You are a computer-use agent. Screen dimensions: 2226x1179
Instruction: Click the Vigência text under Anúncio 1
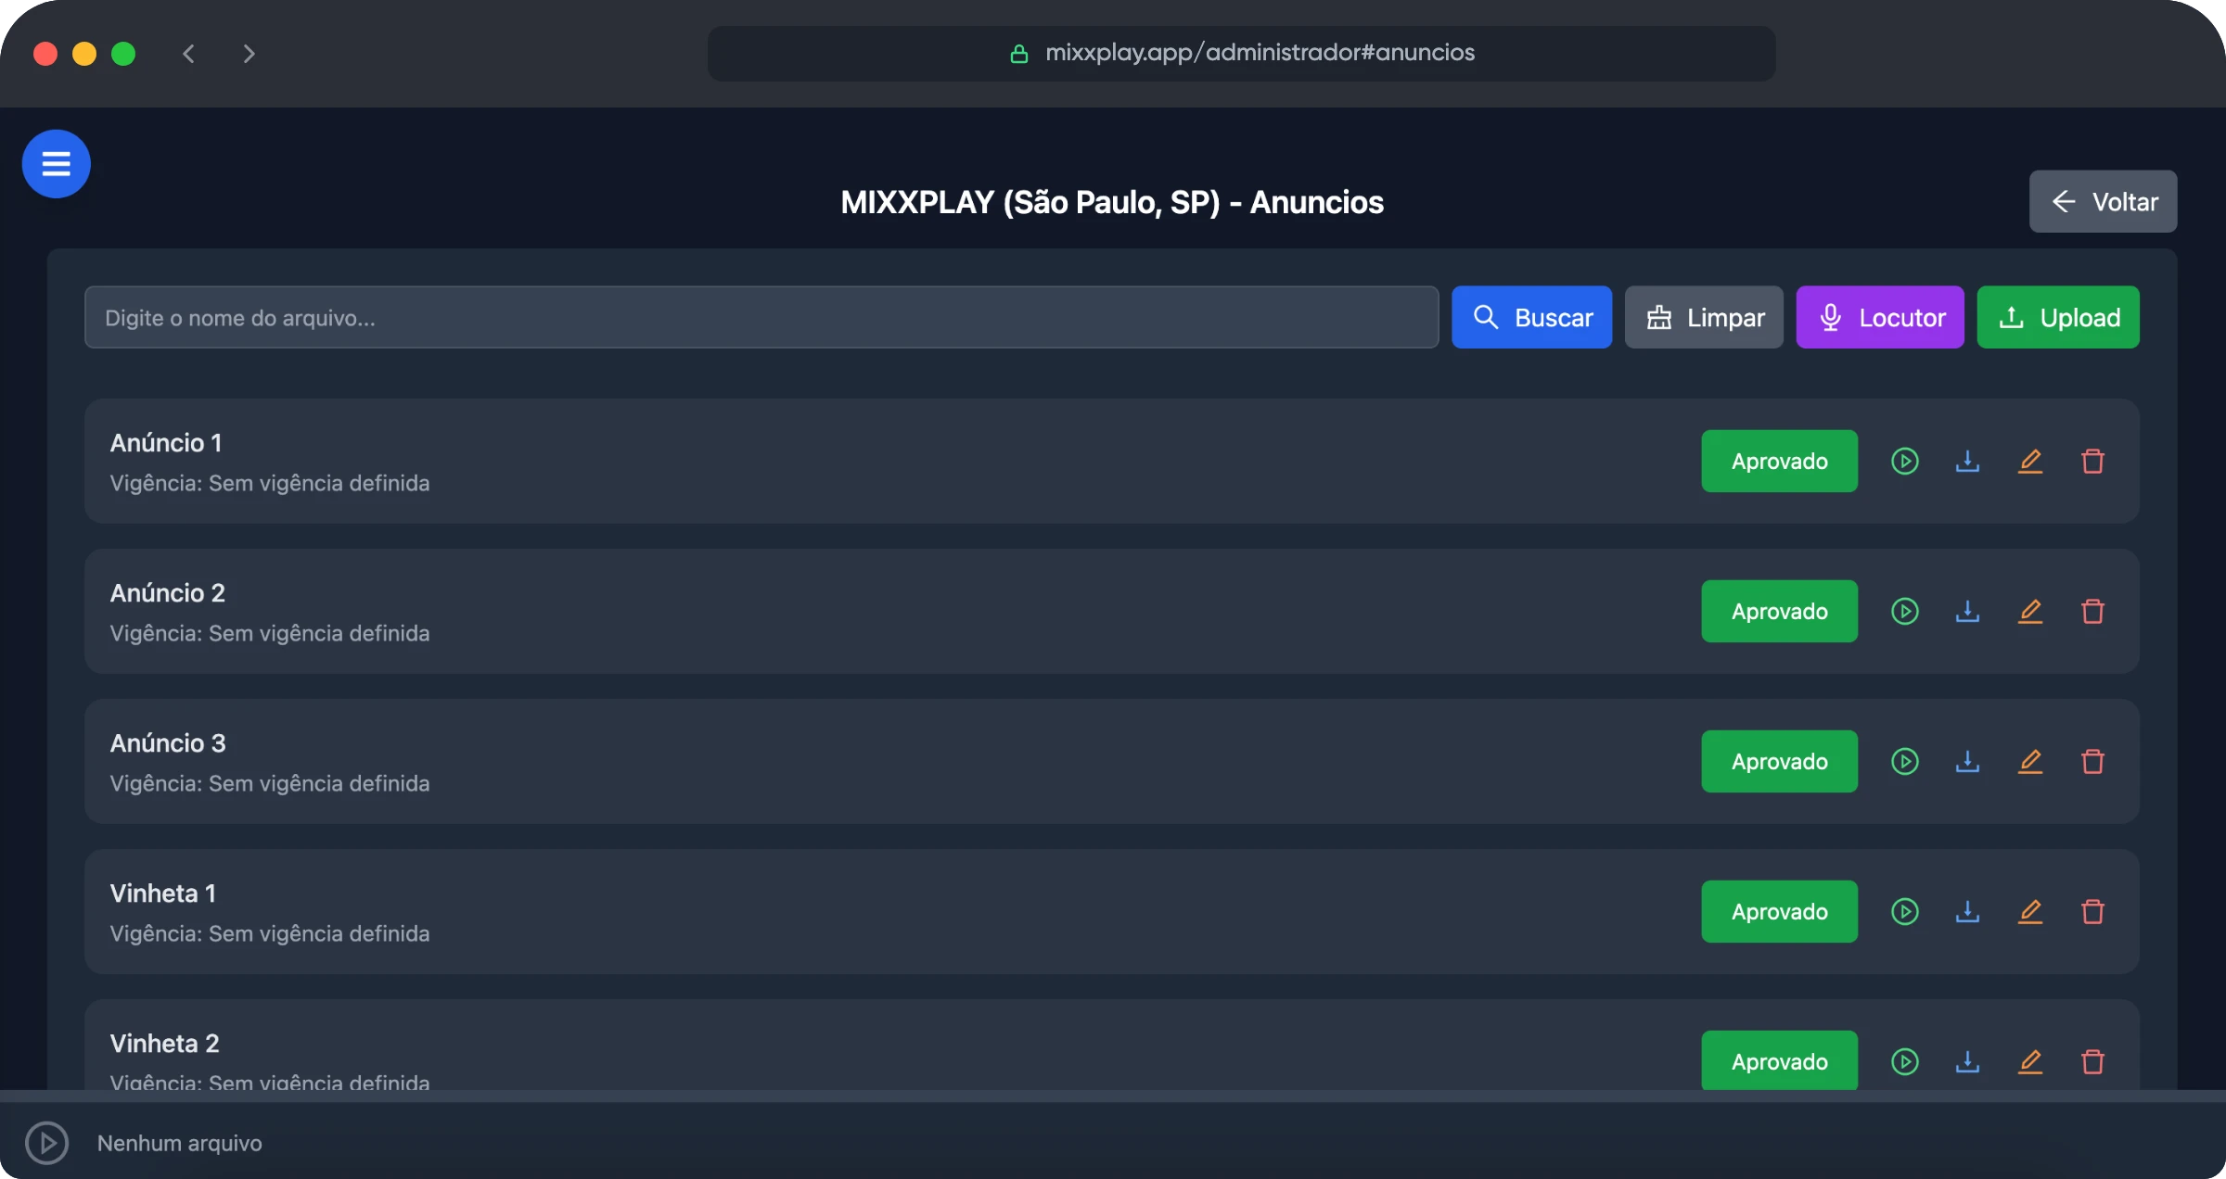coord(270,483)
